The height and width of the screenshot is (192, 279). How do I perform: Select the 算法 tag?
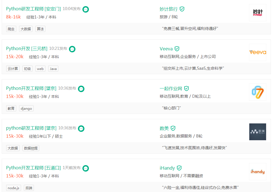tap(40, 29)
